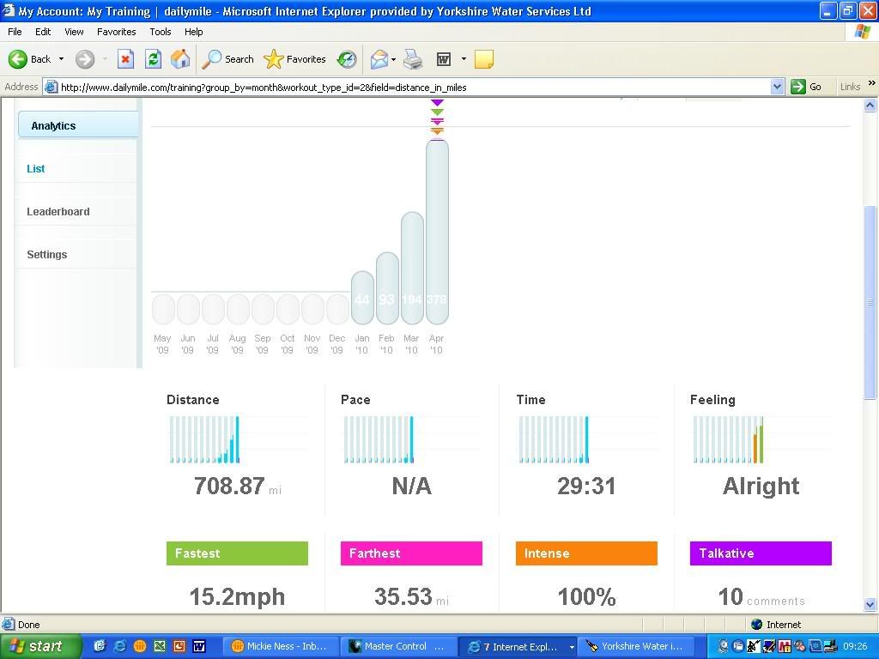This screenshot has width=879, height=659.
Task: Open the Home page house icon
Action: (180, 59)
